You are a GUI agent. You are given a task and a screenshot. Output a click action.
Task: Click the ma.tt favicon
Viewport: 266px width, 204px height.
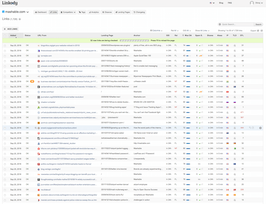39,190
